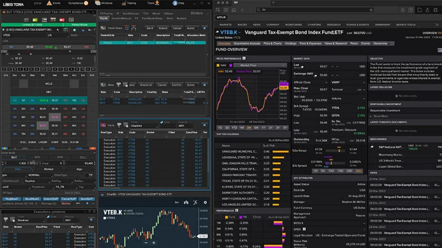442x248 pixels.
Task: Click the filter funnel in Executions-pmdemo panel
Action: (x=6, y=219)
